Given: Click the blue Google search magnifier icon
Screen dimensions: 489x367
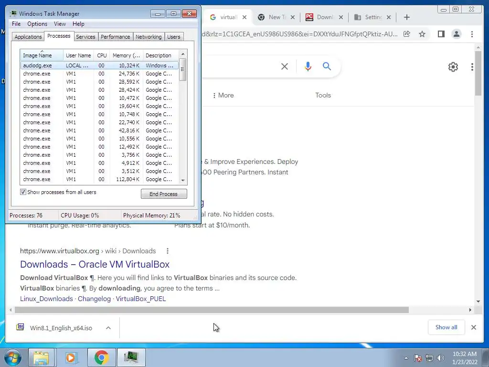Looking at the screenshot, I should point(327,66).
